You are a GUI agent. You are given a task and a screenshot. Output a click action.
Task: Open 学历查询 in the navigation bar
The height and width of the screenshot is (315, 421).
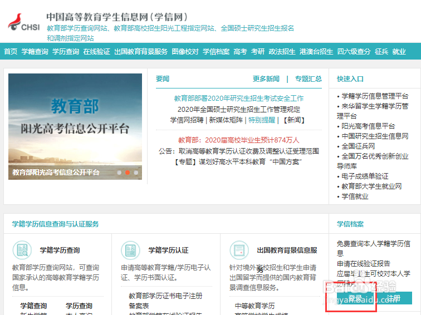(66, 52)
